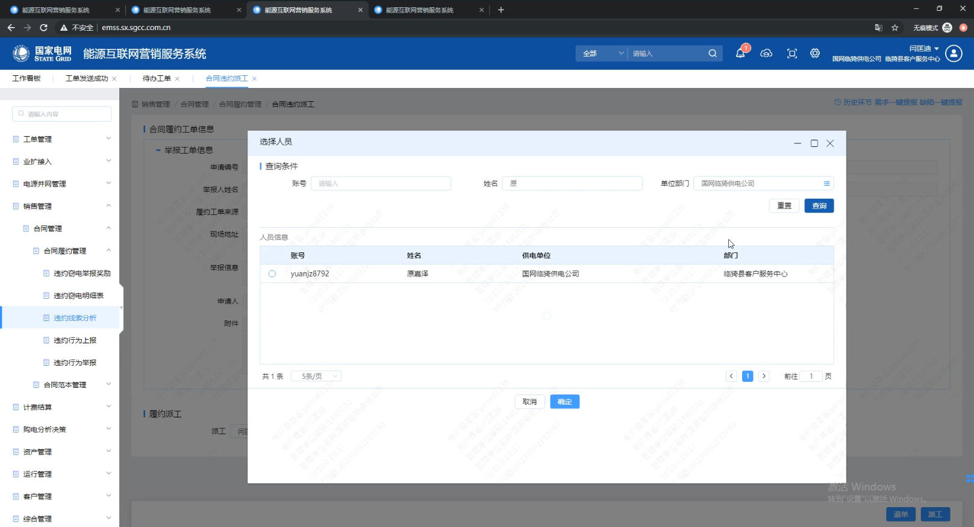Click the 确定 button in dialog
This screenshot has width=974, height=527.
564,402
